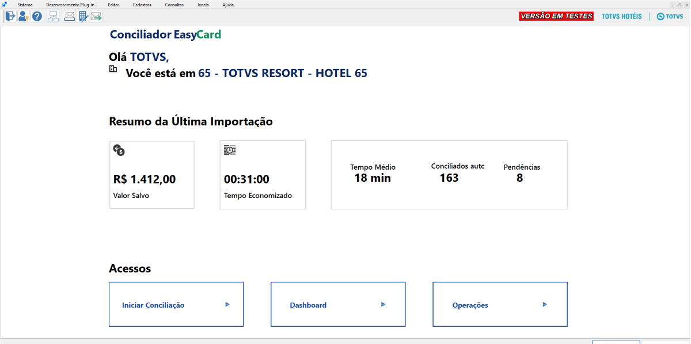Click the coins icon in Valor Salvo card
Image resolution: width=691 pixels, height=344 pixels.
coord(119,151)
